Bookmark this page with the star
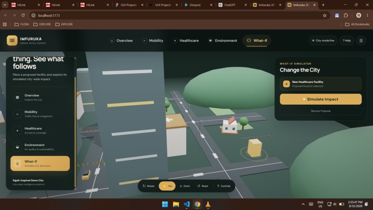This screenshot has height=210, width=373. pos(324,15)
